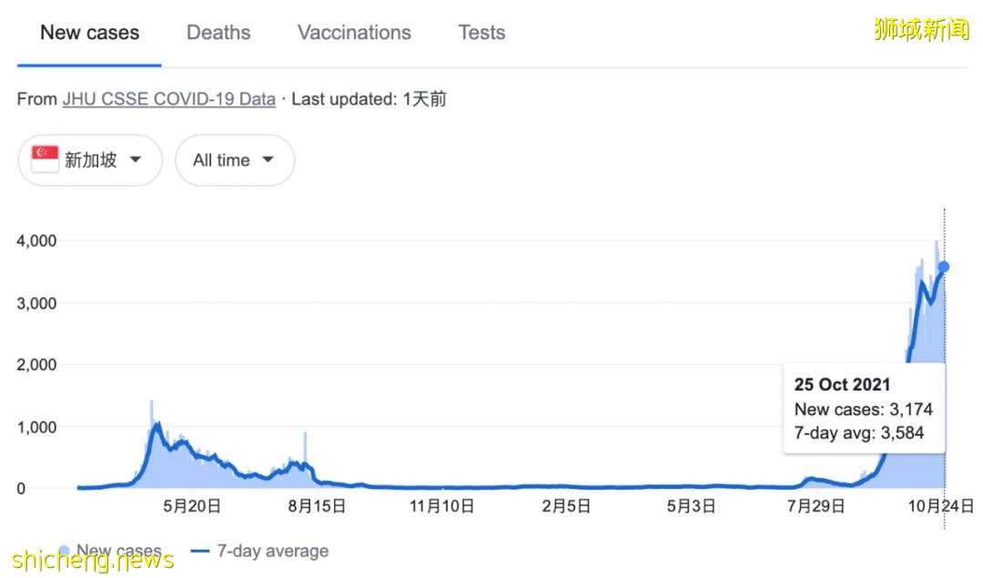Select the Tests tab
Viewport: 983px width, 578px height.
click(481, 33)
